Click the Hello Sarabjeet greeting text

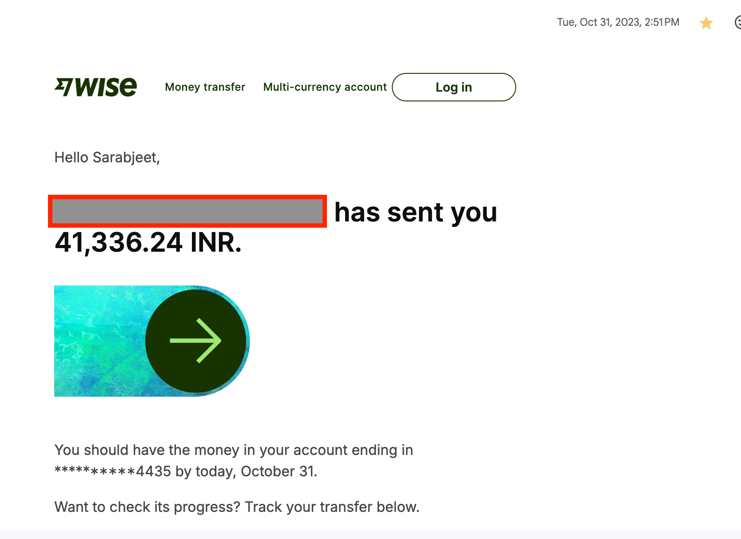coord(107,157)
